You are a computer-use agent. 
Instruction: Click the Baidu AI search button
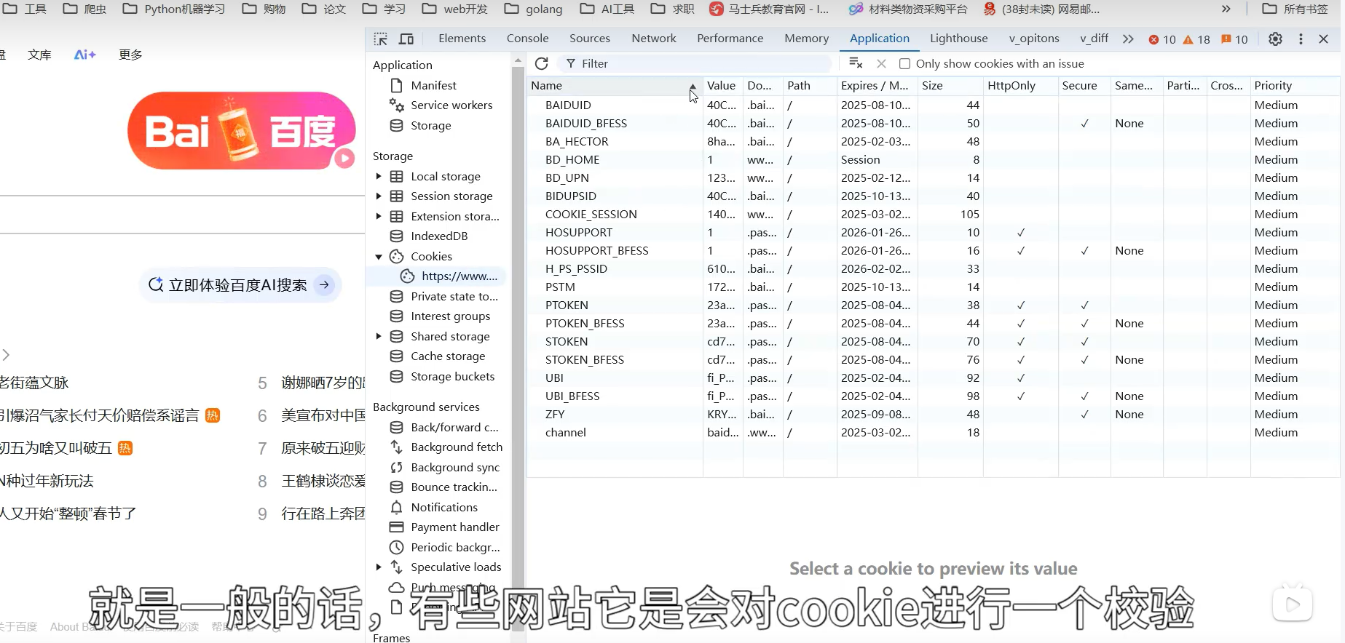coord(240,285)
